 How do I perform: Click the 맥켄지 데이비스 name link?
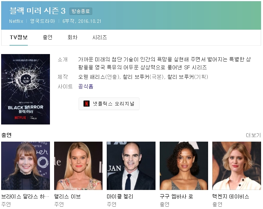click(x=231, y=196)
